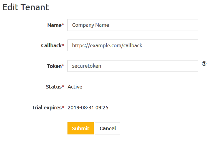Click the Status label text
Screen dimensions: 223x145
(54, 87)
